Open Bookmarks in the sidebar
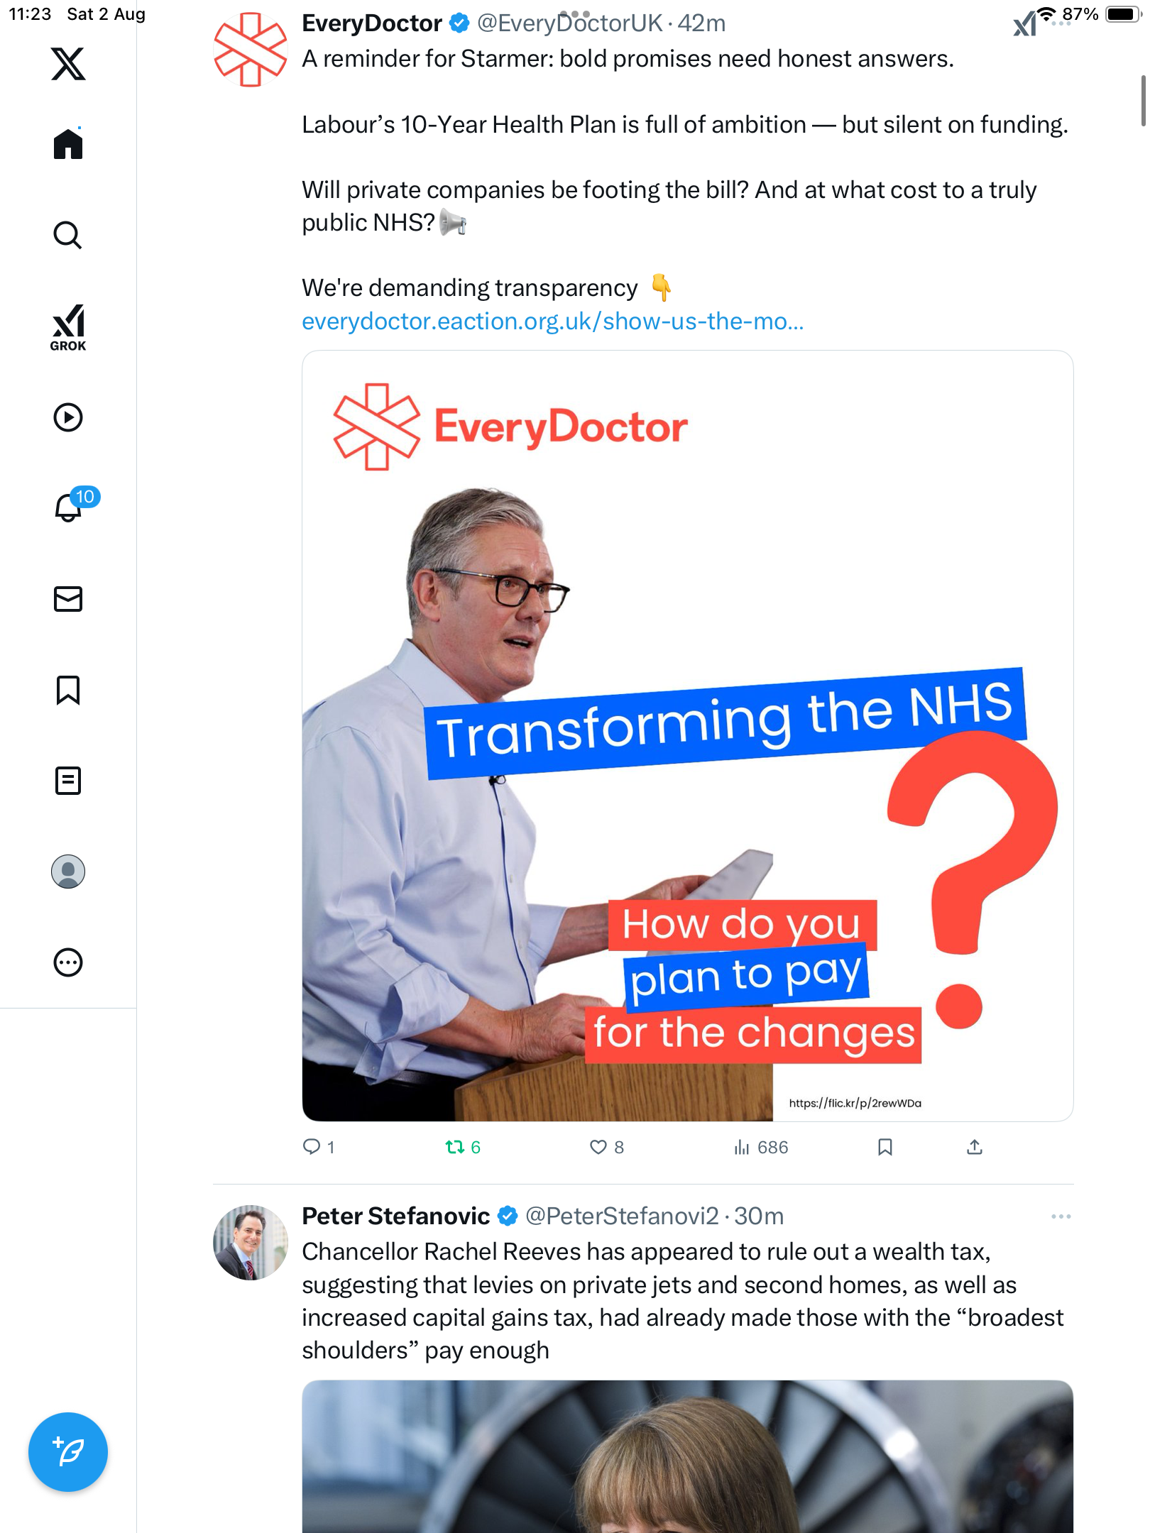The image size is (1150, 1533). click(68, 690)
